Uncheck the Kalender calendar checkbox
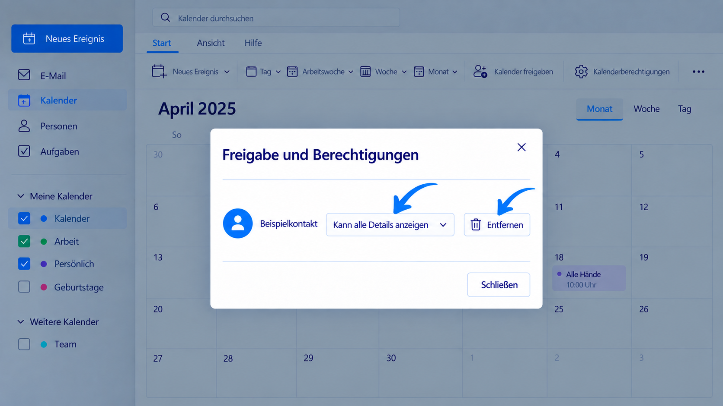723x406 pixels. (24, 218)
